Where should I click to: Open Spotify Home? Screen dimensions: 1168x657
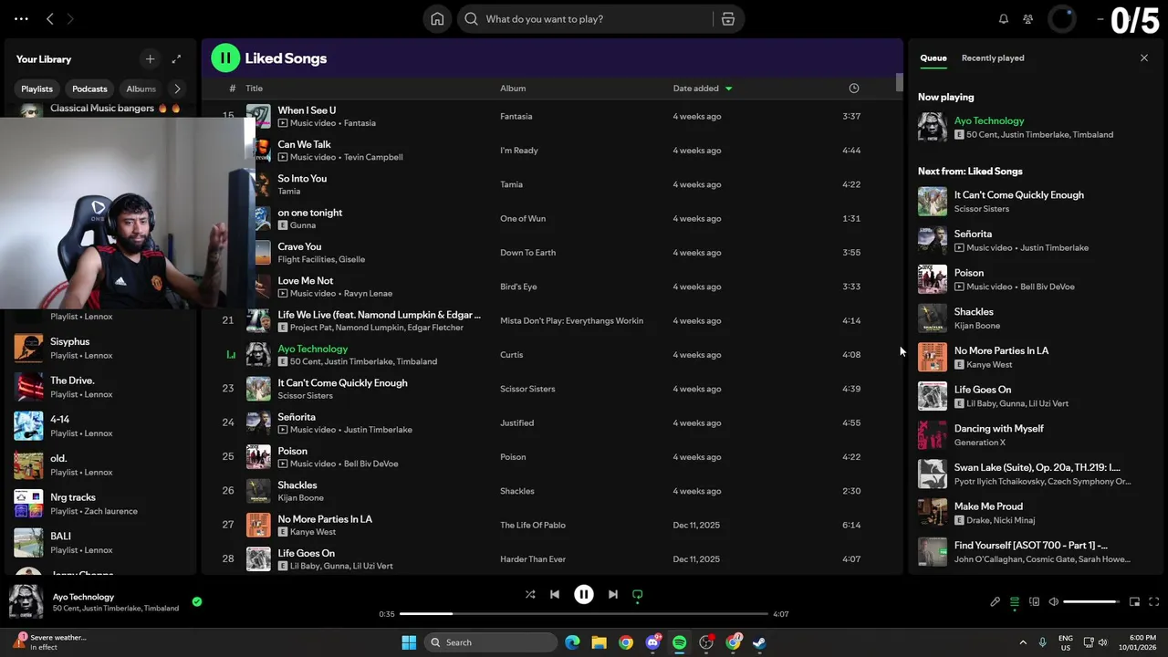(x=437, y=19)
